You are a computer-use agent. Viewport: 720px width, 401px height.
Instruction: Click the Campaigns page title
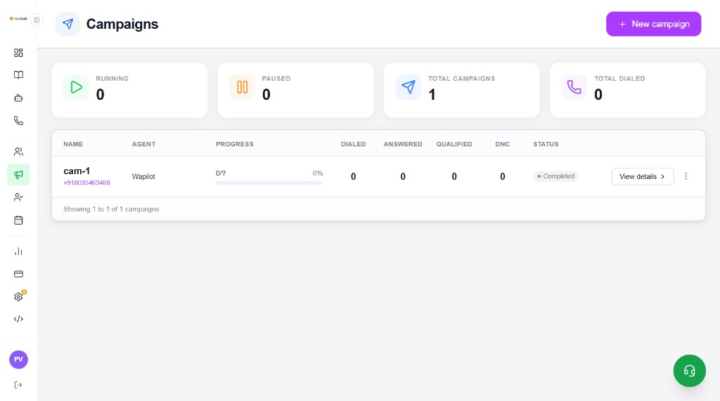(122, 24)
